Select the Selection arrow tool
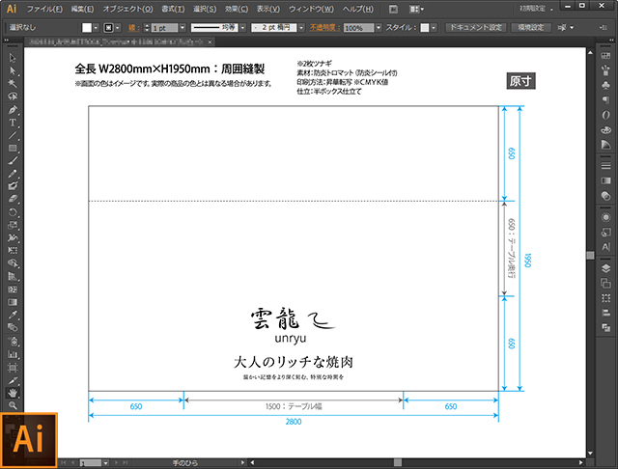Image resolution: width=618 pixels, height=469 pixels. (x=13, y=59)
